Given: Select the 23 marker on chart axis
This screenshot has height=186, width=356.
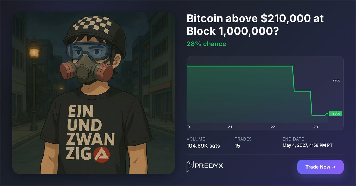Looking at the screenshot, I should click(x=315, y=127).
